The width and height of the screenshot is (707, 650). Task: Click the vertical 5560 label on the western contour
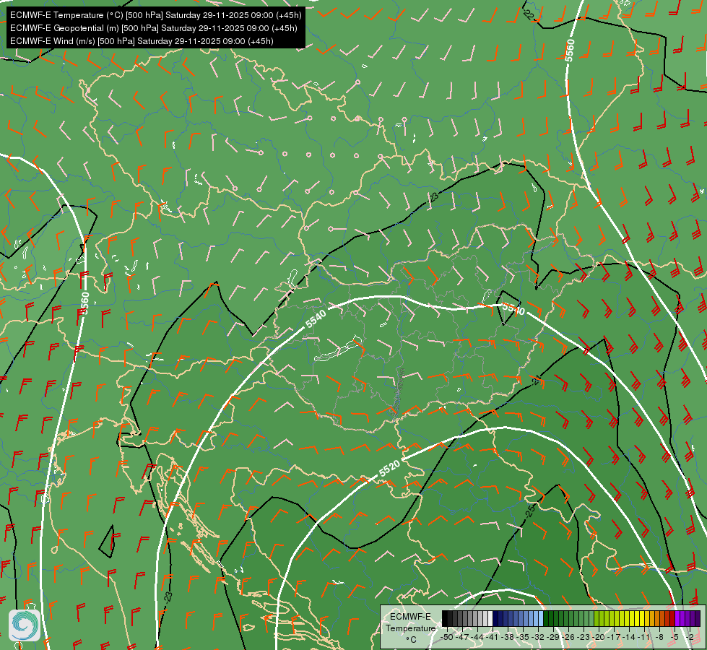click(85, 303)
